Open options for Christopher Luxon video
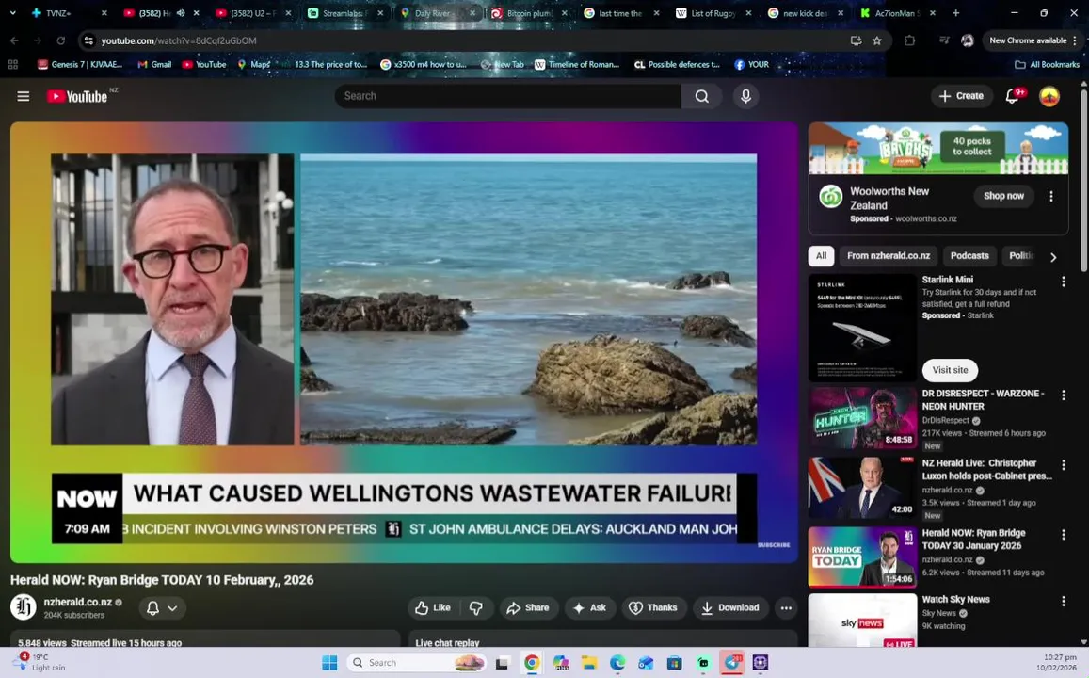 pos(1063,465)
